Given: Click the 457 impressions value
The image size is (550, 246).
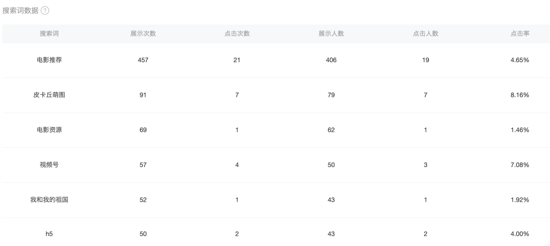Looking at the screenshot, I should (143, 60).
